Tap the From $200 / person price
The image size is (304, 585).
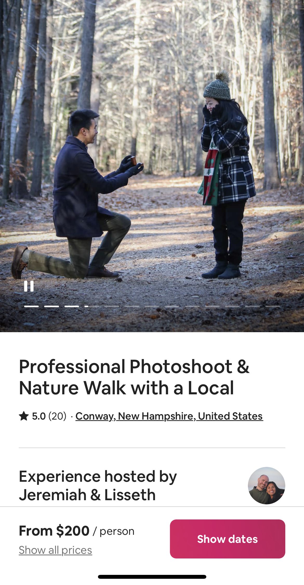77,531
